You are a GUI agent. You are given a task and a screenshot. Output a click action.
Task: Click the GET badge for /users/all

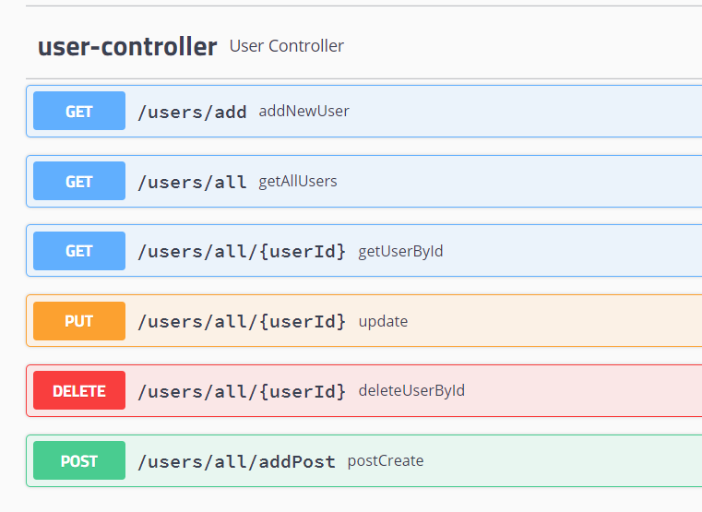pos(79,182)
